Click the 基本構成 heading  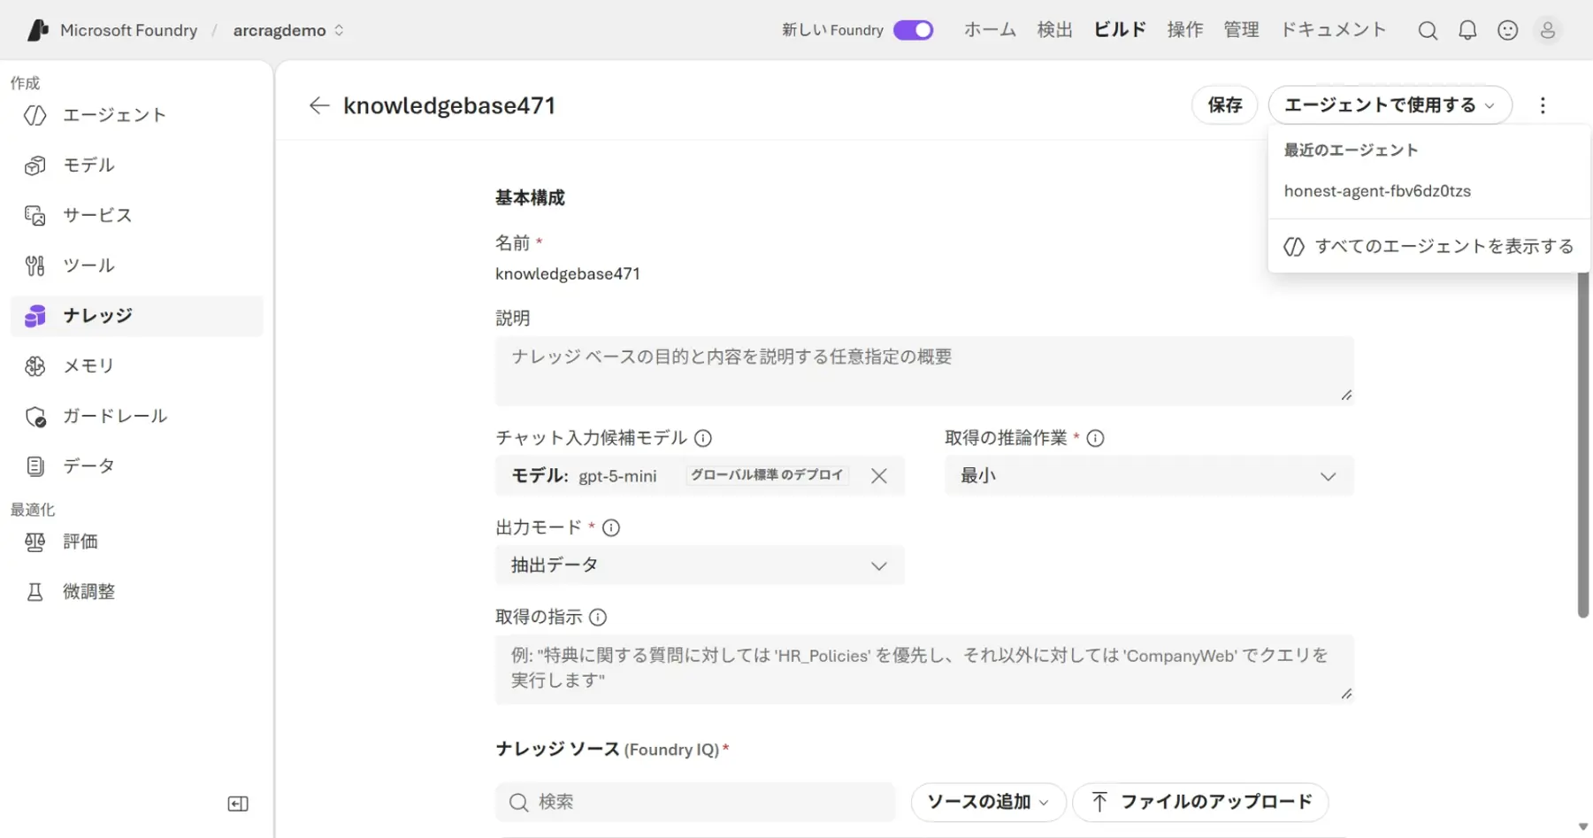point(530,198)
